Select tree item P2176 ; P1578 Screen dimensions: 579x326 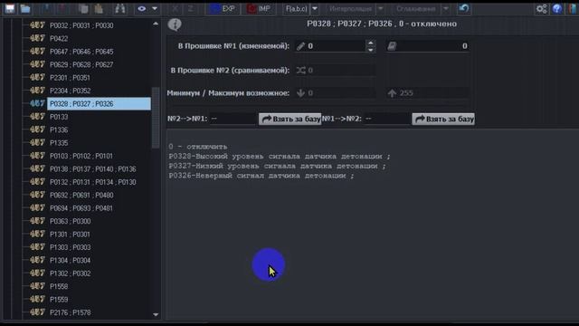pyautogui.click(x=70, y=312)
